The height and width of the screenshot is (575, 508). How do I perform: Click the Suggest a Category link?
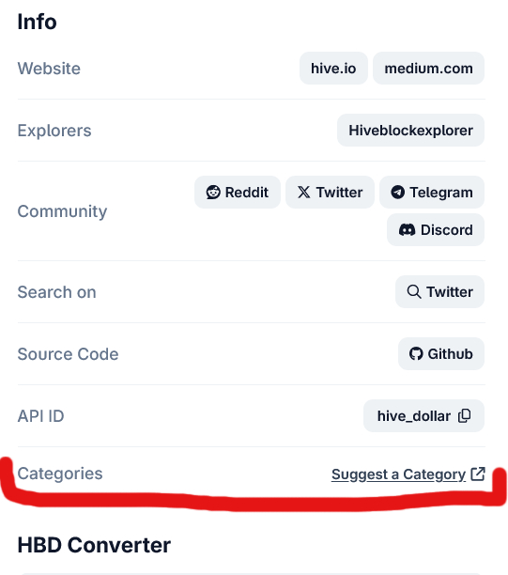tap(398, 474)
